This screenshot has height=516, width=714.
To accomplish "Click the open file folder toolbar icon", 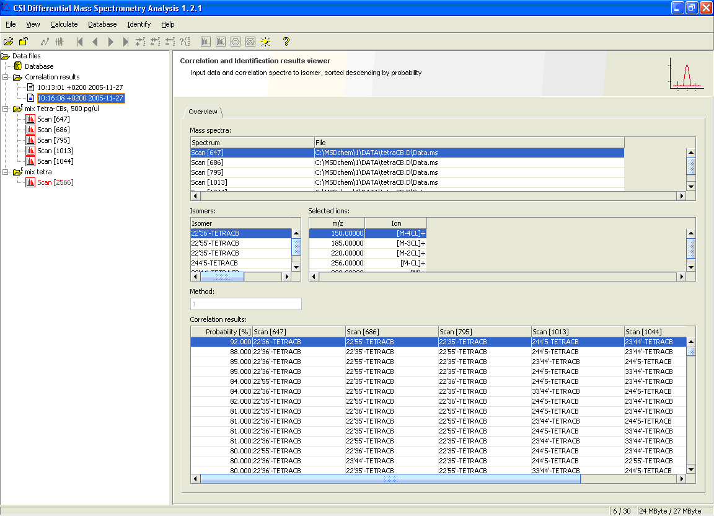I will (x=8, y=42).
